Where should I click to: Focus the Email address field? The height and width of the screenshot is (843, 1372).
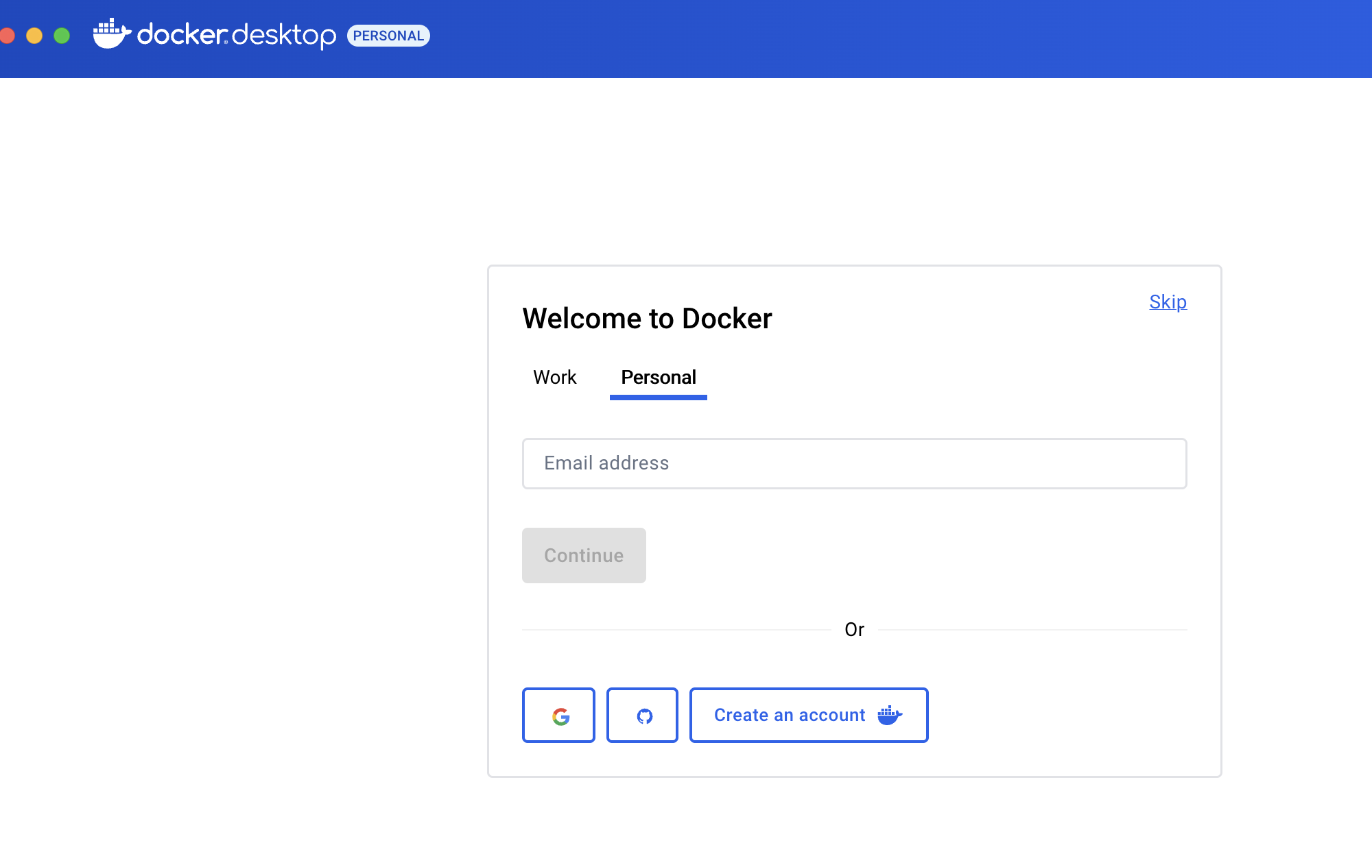pos(855,463)
